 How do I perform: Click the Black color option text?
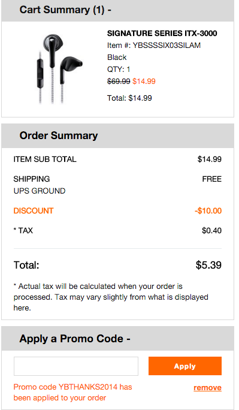117,58
